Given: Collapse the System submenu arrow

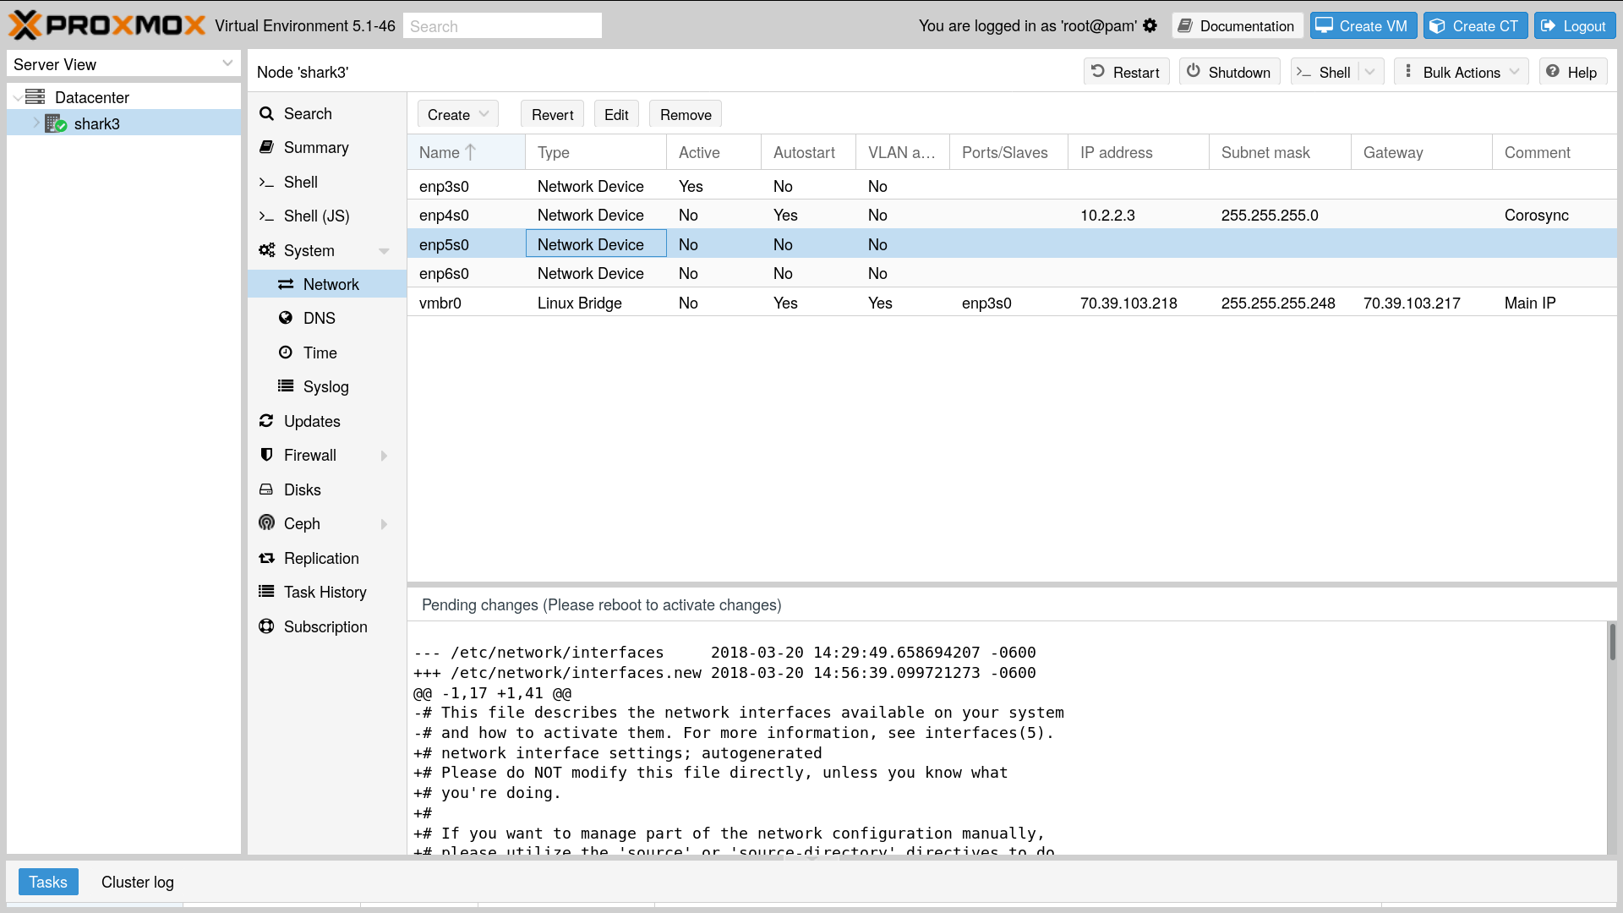Looking at the screenshot, I should tap(384, 251).
